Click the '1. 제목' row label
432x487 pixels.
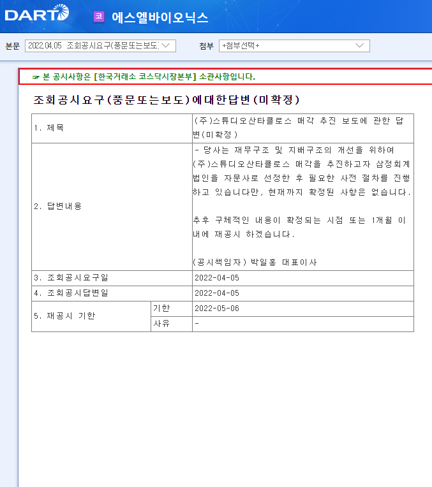click(x=49, y=128)
